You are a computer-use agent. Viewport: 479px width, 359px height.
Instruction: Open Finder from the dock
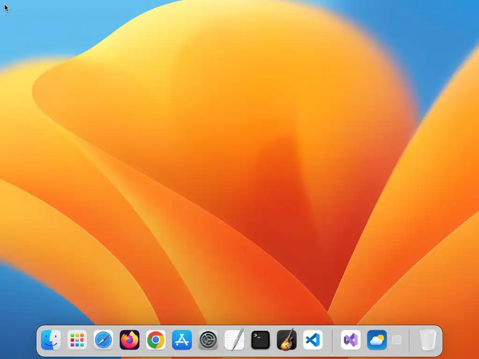pyautogui.click(x=51, y=339)
